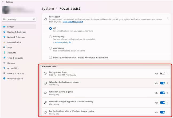Open During these times chevron
The image size is (173, 118).
(x=168, y=73)
